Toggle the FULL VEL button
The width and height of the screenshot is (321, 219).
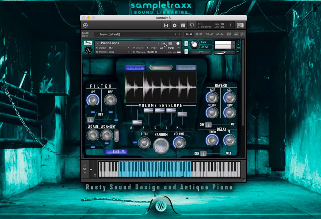(135, 68)
